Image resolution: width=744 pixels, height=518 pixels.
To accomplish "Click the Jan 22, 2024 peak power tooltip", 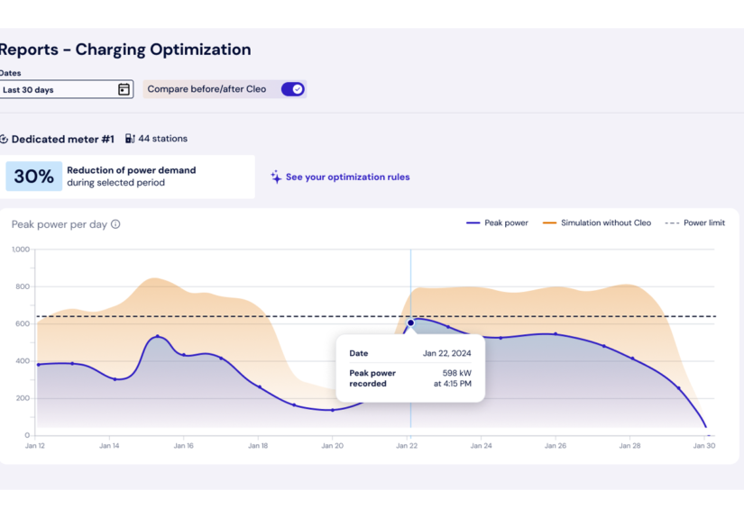I will [410, 368].
